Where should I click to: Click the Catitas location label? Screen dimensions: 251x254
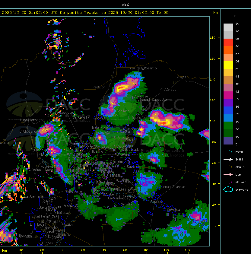156,202
